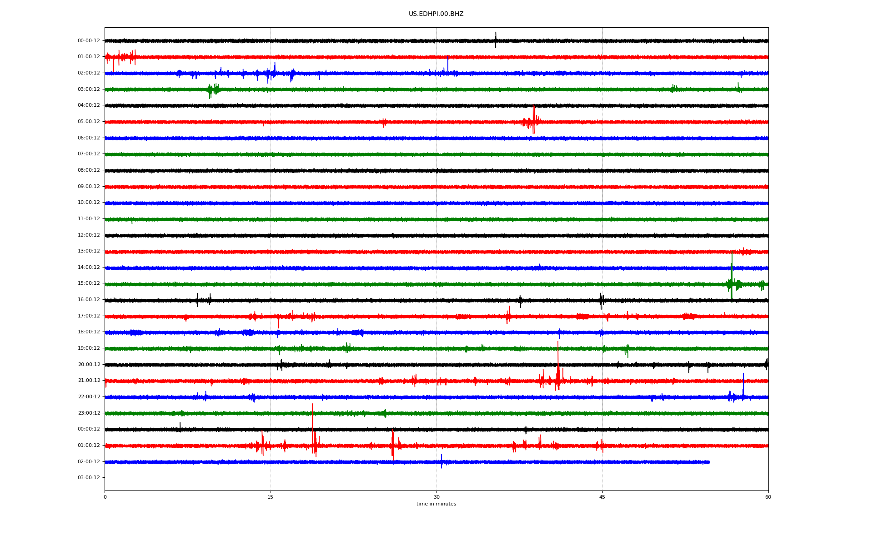Click the 'time in minutes' axis label

(x=436, y=504)
